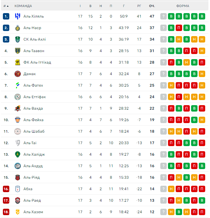Sort table by the # rank column
210x218 pixels.
6,6
